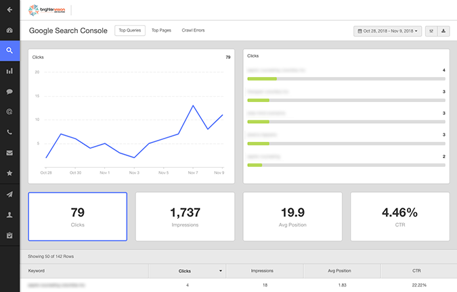Open the phone call tracking icon
The width and height of the screenshot is (457, 292).
pos(9,132)
